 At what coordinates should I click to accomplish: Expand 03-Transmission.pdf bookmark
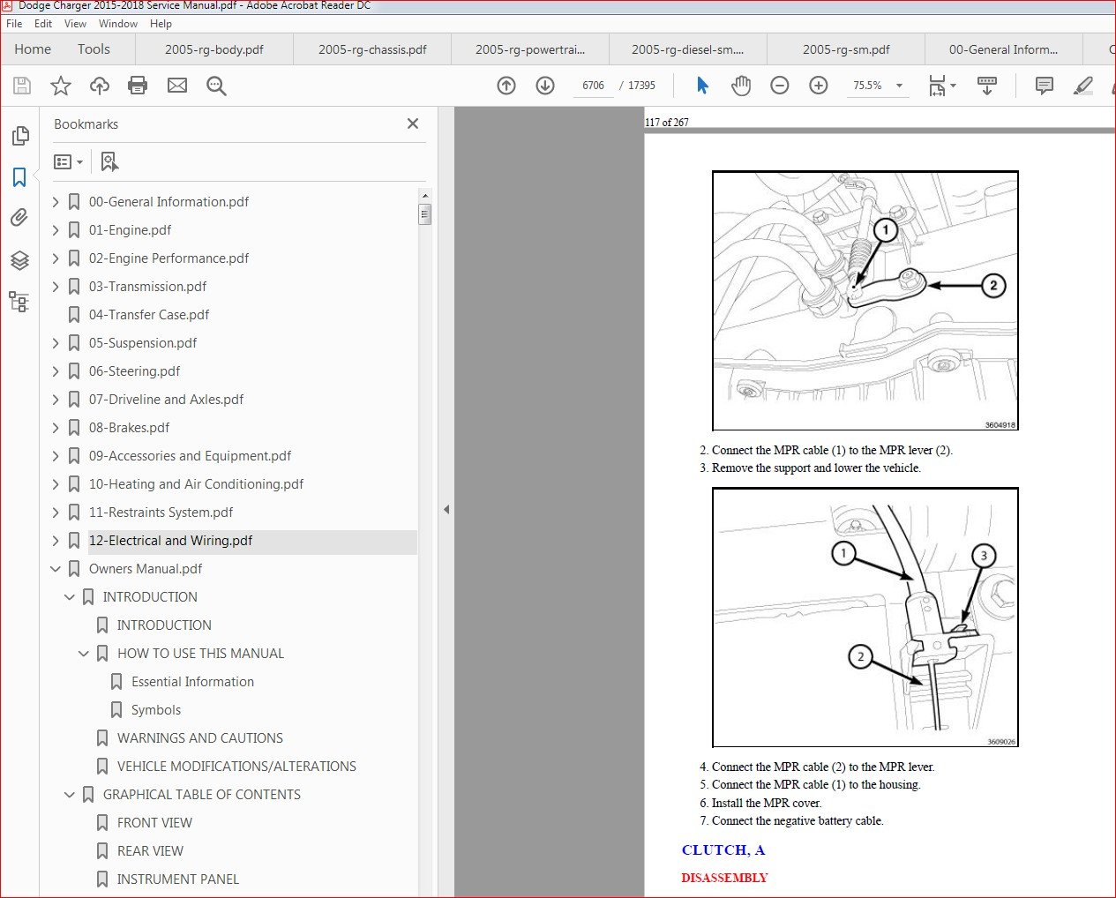pyautogui.click(x=56, y=287)
